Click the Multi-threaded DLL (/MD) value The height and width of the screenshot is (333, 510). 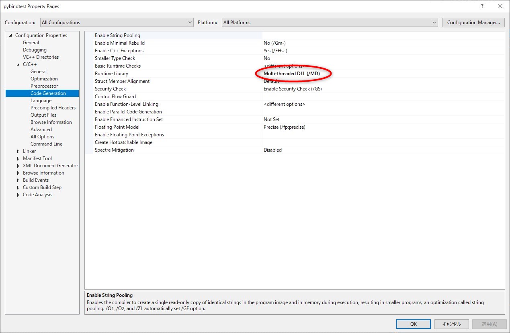point(291,74)
